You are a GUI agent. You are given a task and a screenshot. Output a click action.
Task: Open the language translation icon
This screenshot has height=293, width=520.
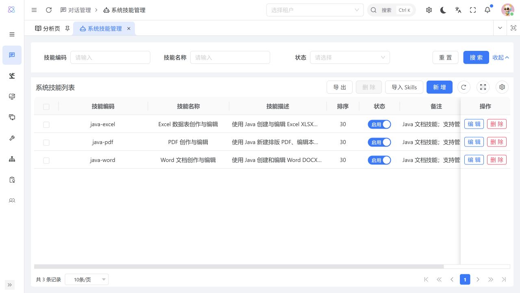tap(458, 10)
